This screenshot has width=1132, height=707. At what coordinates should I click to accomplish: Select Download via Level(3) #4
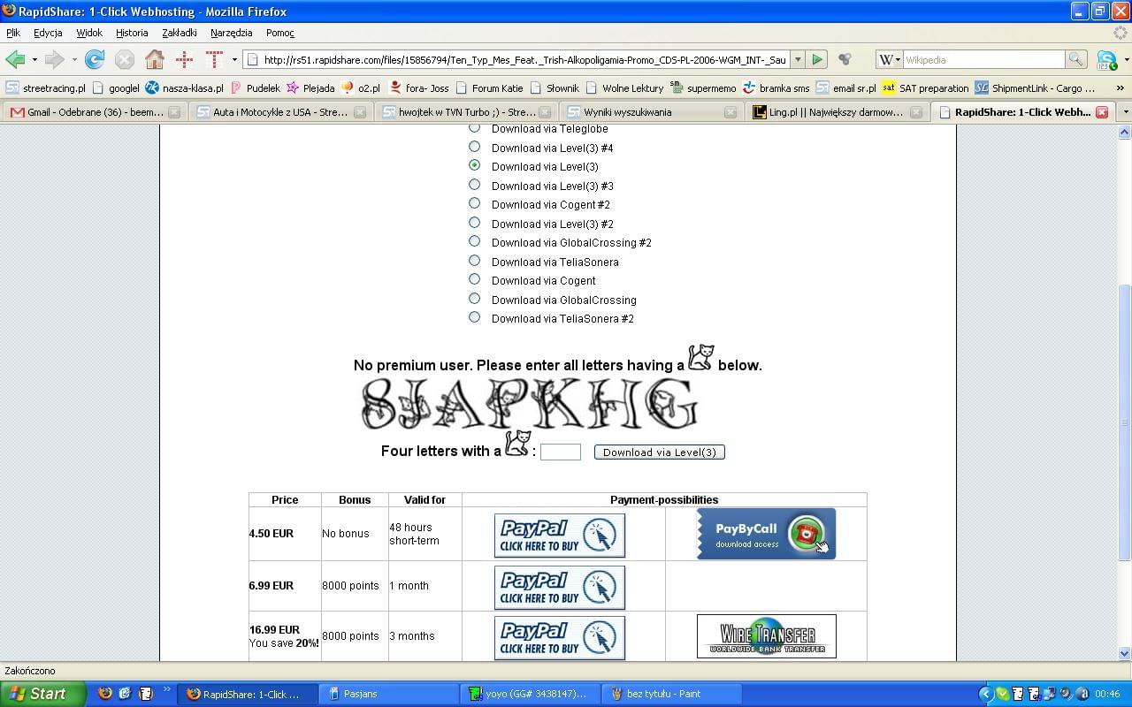tap(475, 147)
